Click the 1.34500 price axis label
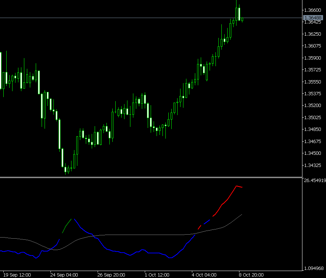Image resolution: width=326 pixels, height=278 pixels. point(312,153)
